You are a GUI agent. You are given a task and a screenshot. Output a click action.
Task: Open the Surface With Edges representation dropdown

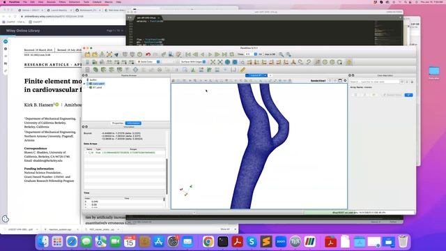coord(193,62)
